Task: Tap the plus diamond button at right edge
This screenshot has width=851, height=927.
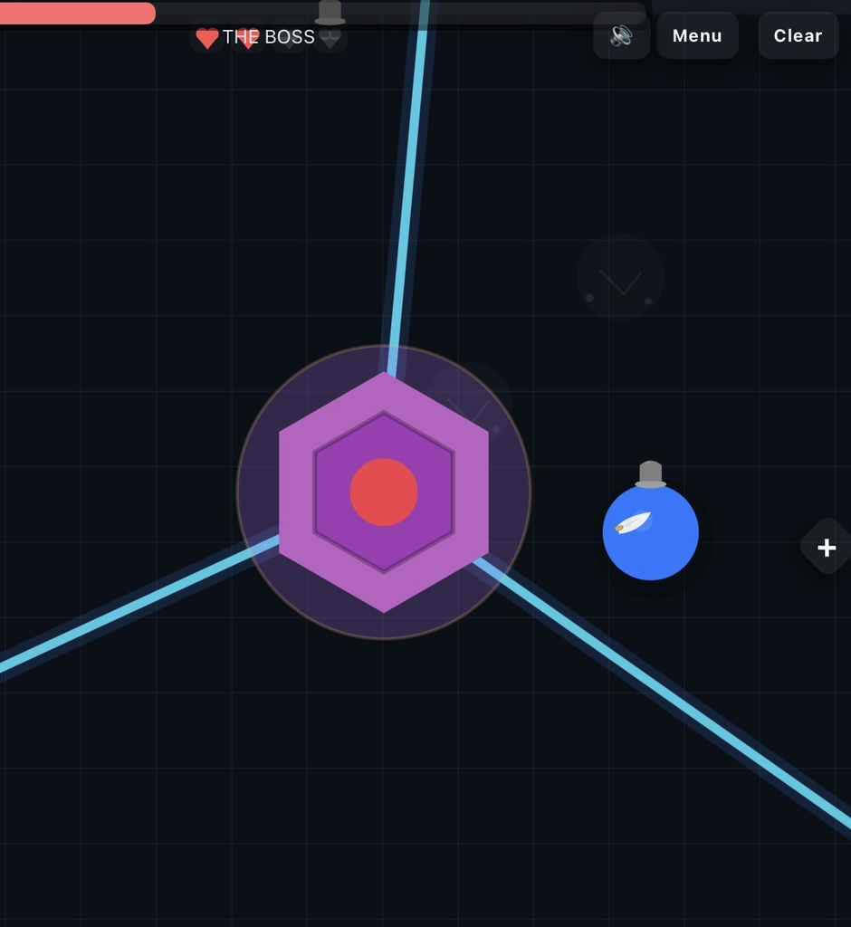Action: [x=827, y=547]
